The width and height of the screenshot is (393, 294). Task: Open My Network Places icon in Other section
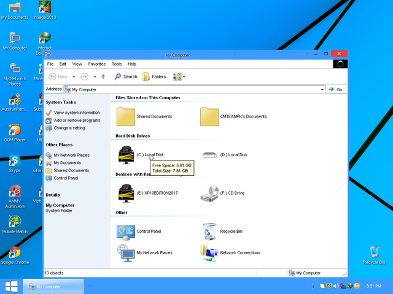pos(126,253)
